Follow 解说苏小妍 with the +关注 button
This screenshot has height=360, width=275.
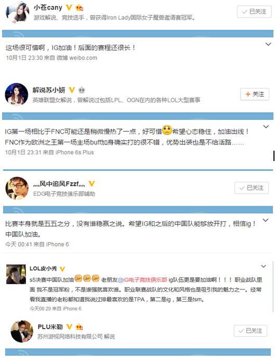[x=255, y=94]
